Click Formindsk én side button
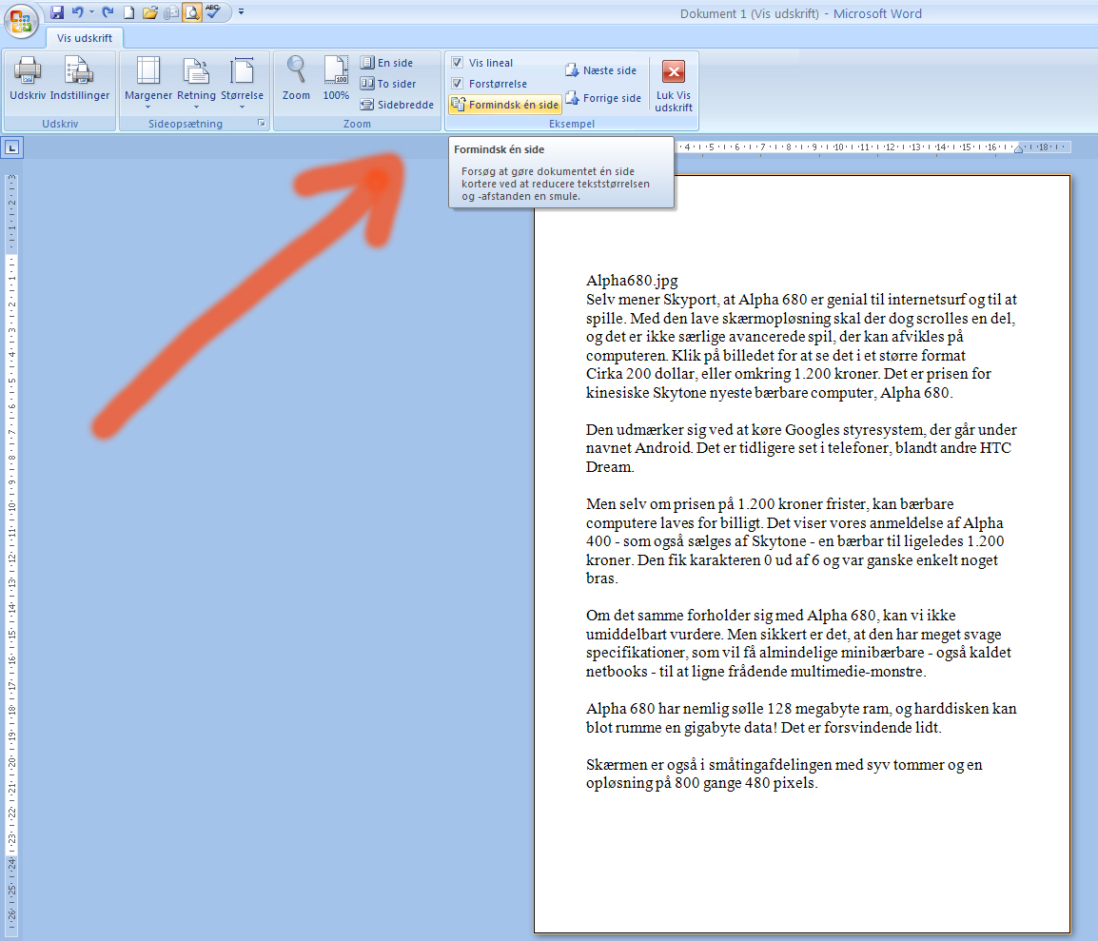The image size is (1098, 941). 505,105
